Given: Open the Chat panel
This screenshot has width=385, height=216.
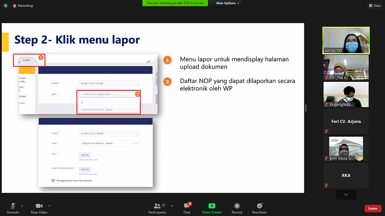Looking at the screenshot, I should pos(187,206).
